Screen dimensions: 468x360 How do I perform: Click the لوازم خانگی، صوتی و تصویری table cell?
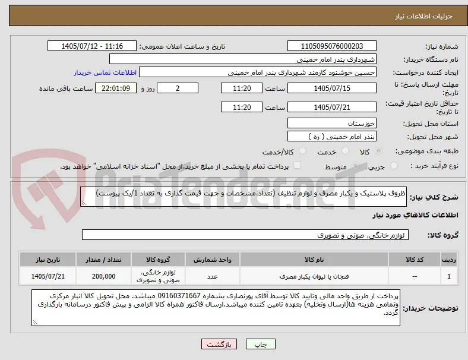coord(158,276)
